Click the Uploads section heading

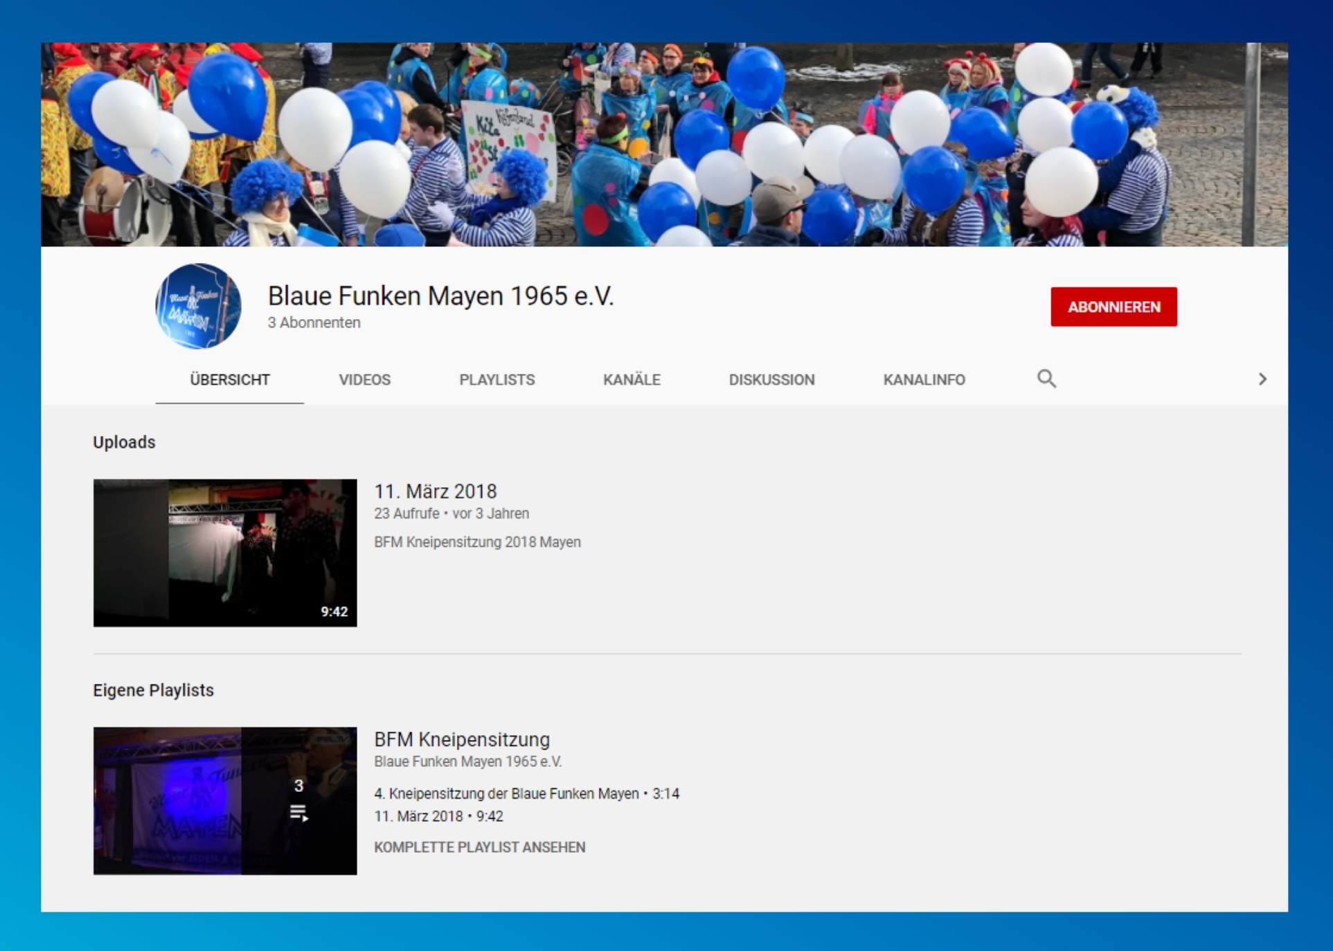[125, 442]
